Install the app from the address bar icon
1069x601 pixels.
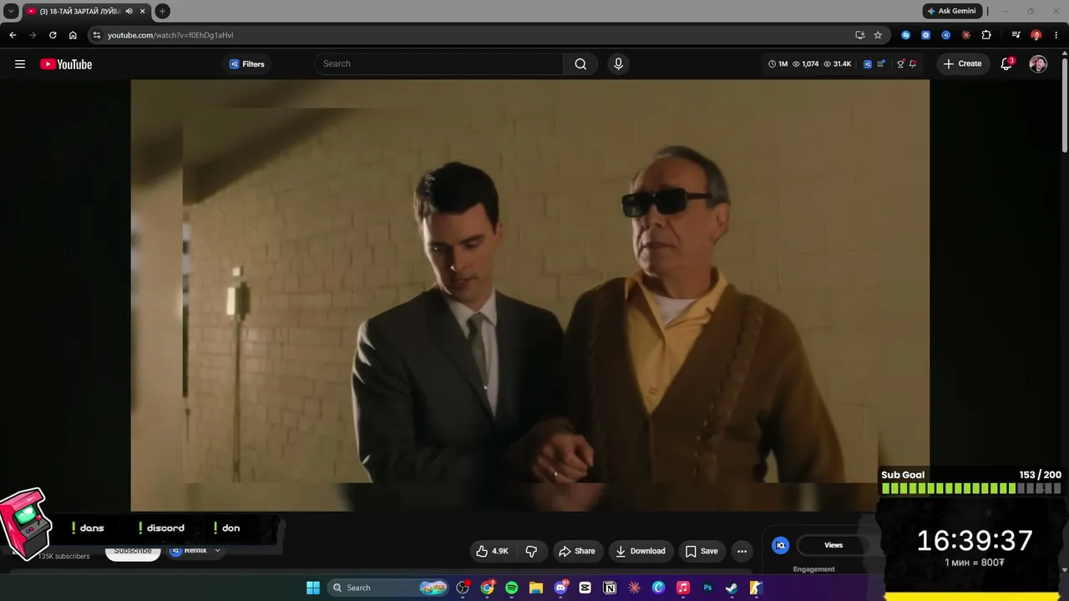859,35
